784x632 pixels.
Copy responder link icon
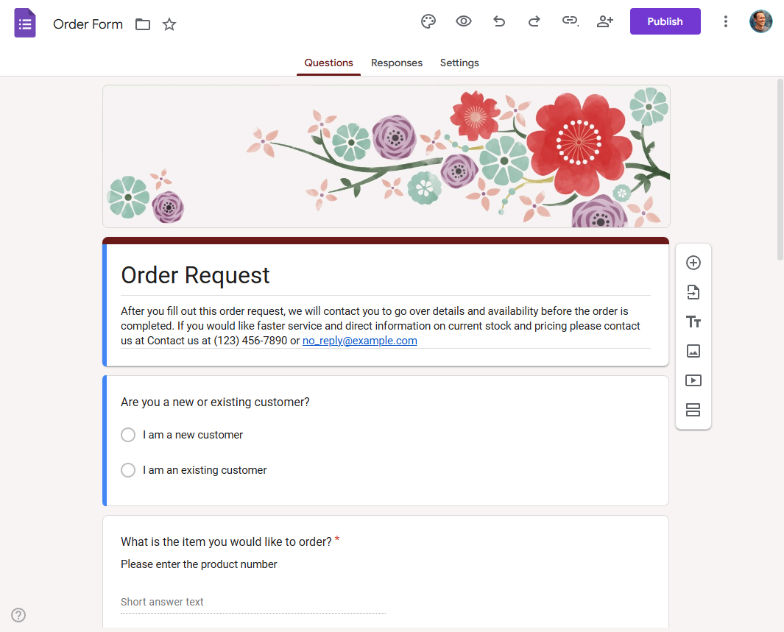(570, 21)
